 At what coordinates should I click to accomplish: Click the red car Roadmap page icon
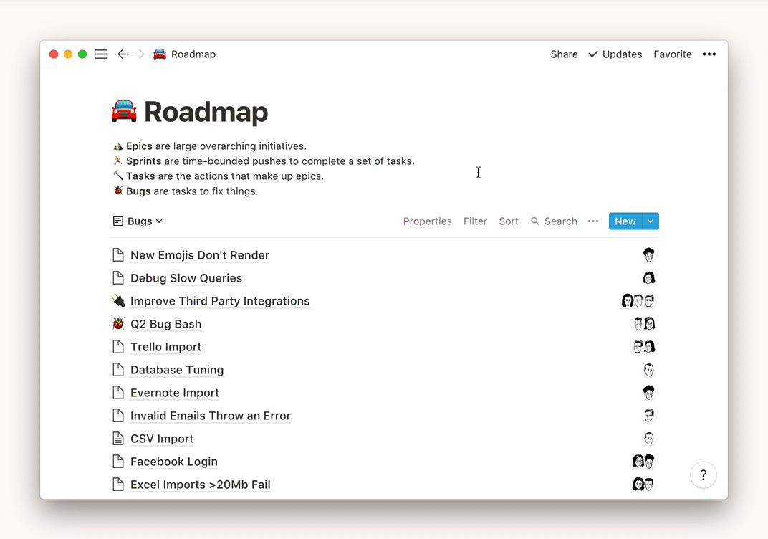(124, 112)
